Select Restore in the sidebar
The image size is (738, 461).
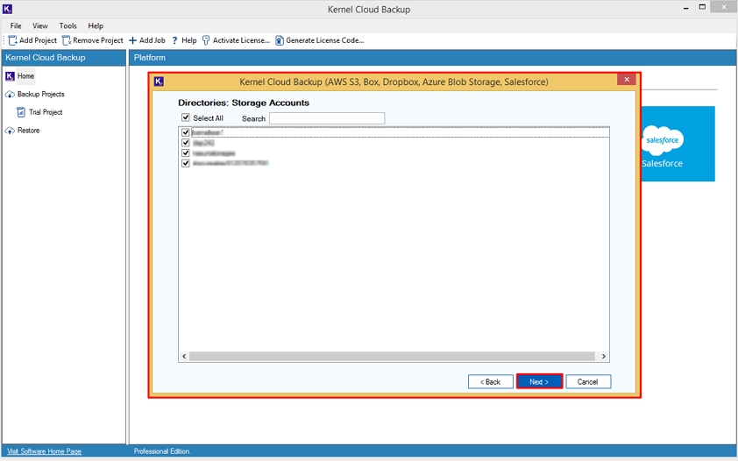pos(29,131)
